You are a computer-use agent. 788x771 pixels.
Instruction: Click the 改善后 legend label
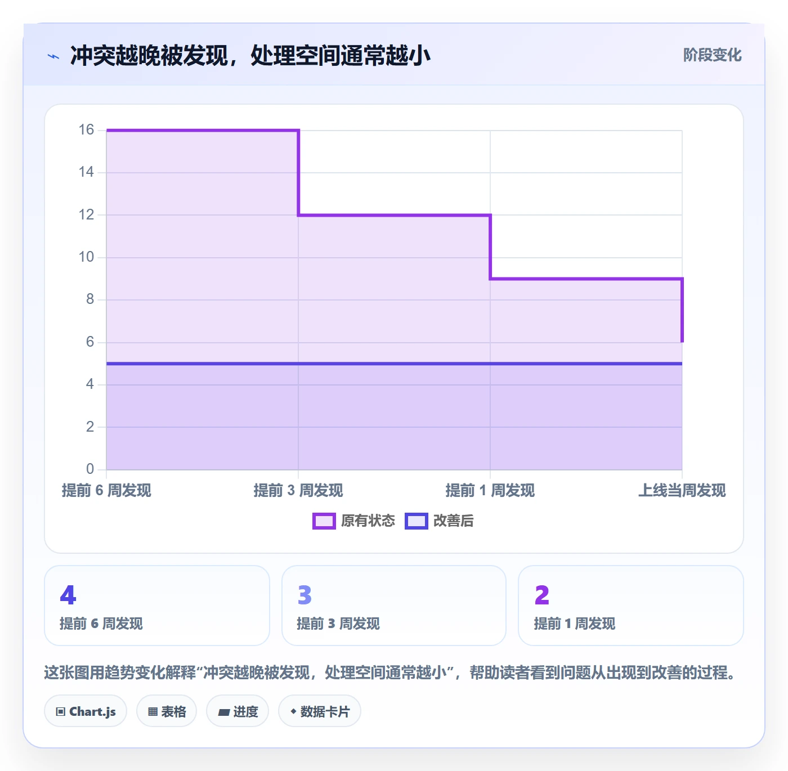coord(453,521)
